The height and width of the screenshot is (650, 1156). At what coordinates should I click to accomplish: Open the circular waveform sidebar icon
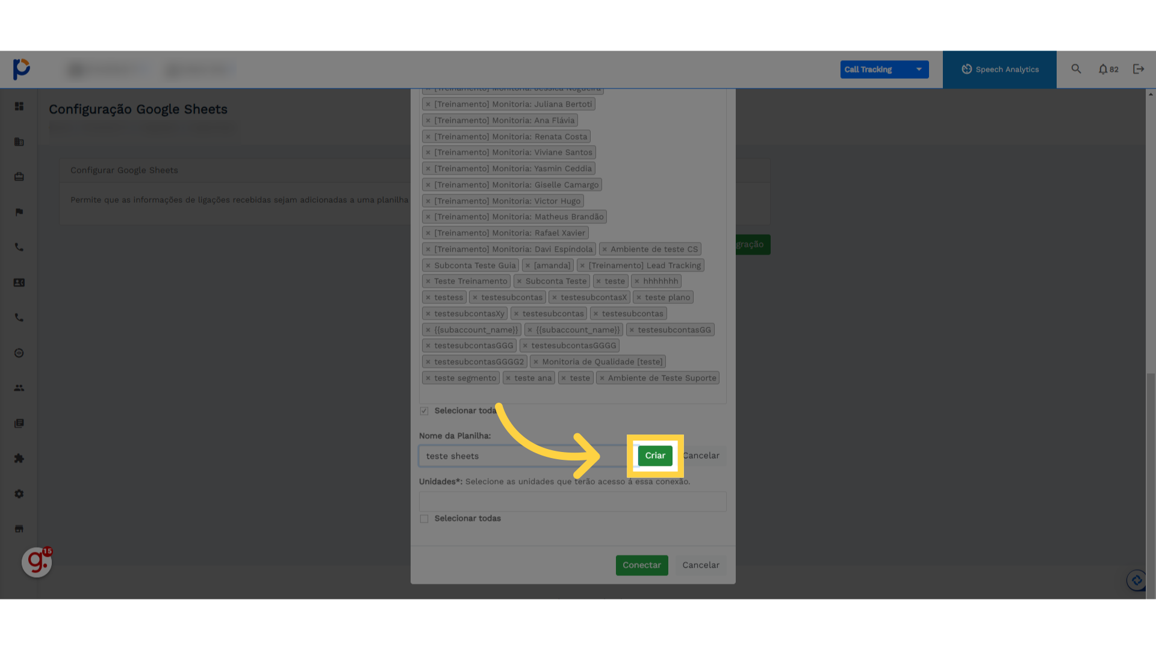click(19, 353)
